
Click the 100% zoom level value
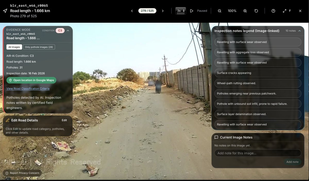232,11
